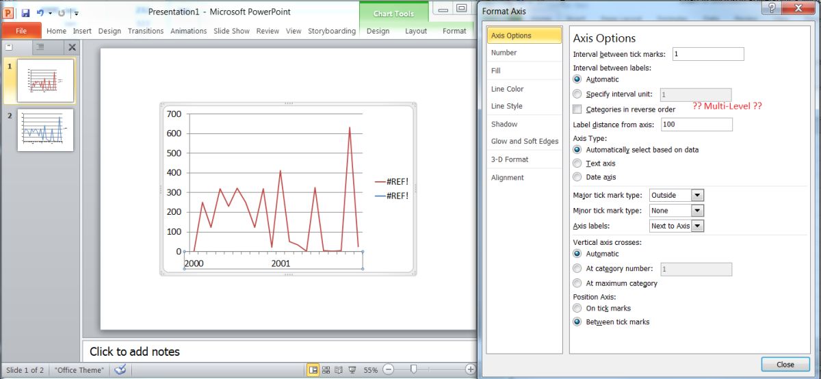Select Number category in Format Axis

click(524, 53)
